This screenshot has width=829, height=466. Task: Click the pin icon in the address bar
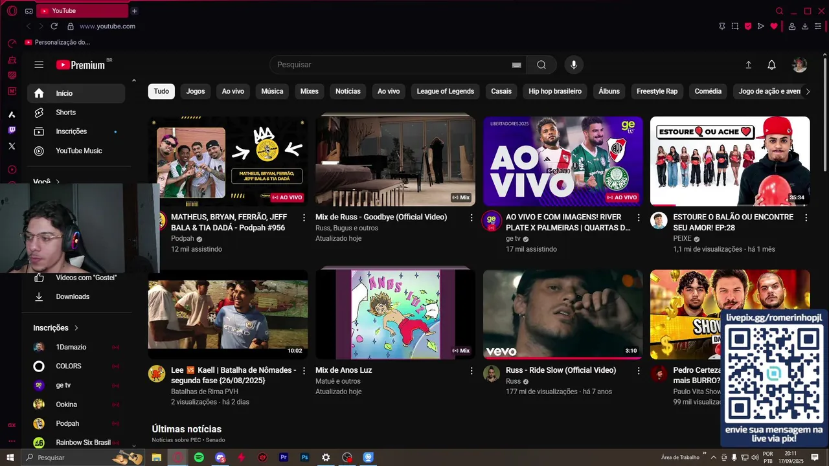click(x=721, y=27)
